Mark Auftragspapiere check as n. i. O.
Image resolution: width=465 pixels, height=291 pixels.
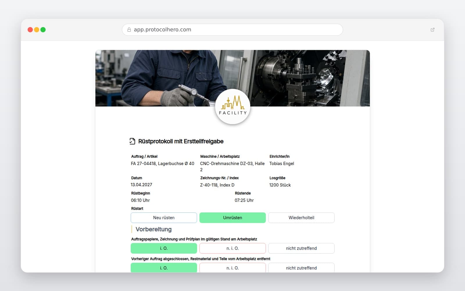233,248
